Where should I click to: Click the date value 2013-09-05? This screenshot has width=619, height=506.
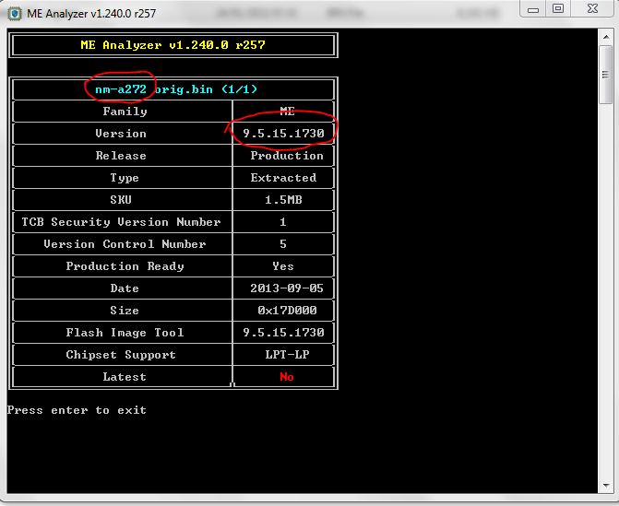pyautogui.click(x=287, y=288)
